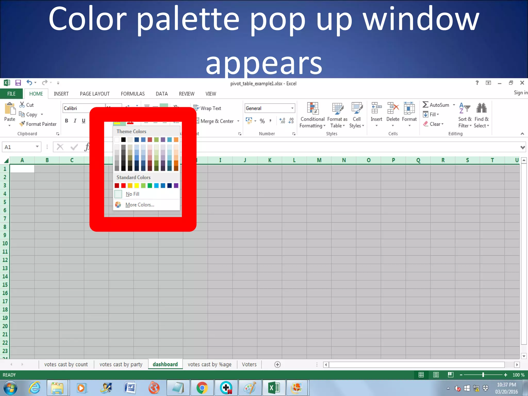Click No Fill in color palette

146,194
